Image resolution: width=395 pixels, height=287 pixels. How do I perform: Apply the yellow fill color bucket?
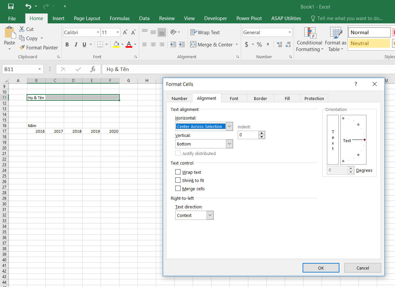tap(116, 44)
